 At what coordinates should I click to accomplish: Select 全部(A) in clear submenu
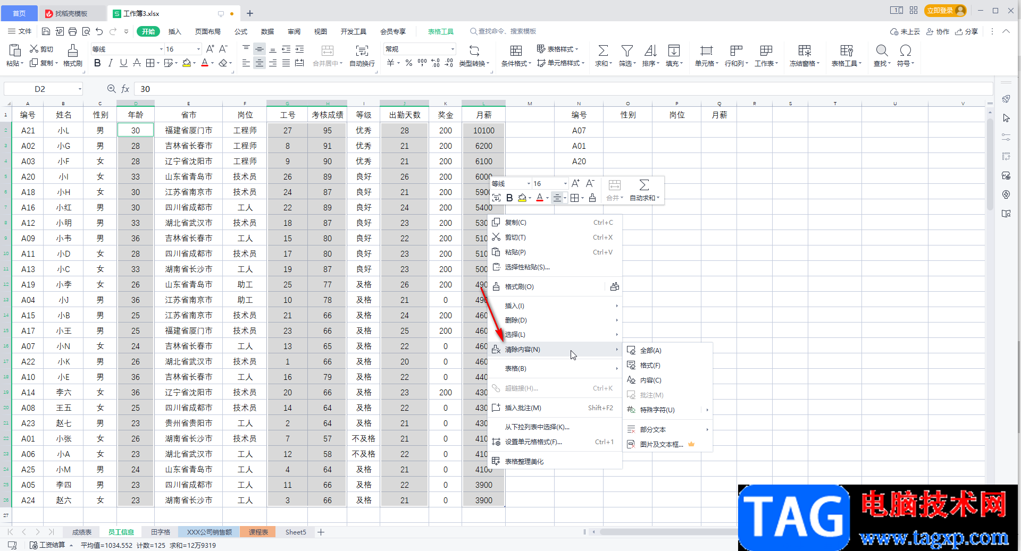point(667,351)
